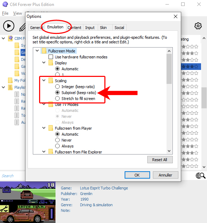207x223 pixels.
Task: Click the Playlists list icon
Action: tap(10, 87)
